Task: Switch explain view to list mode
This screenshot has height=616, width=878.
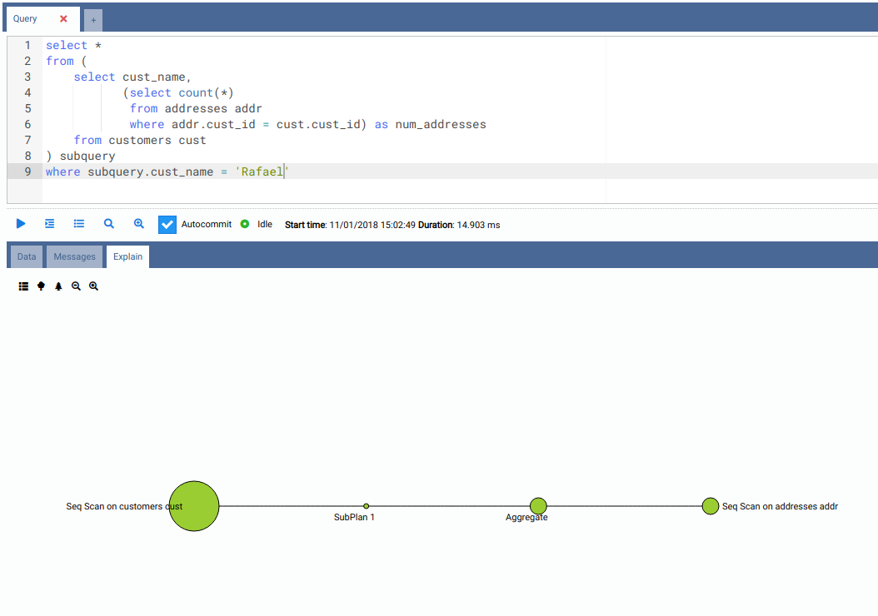Action: pos(23,286)
